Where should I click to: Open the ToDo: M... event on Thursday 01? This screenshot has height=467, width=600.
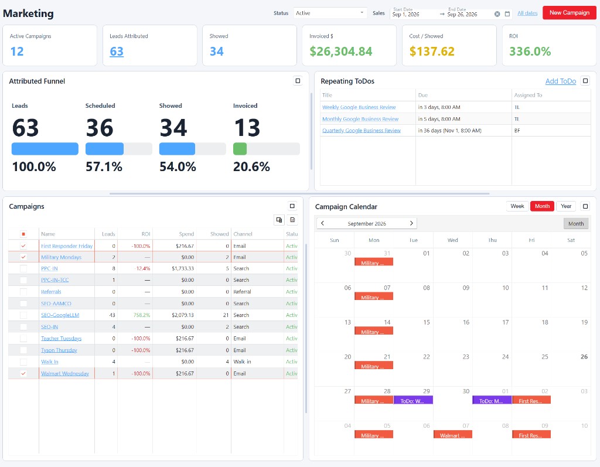coord(492,400)
